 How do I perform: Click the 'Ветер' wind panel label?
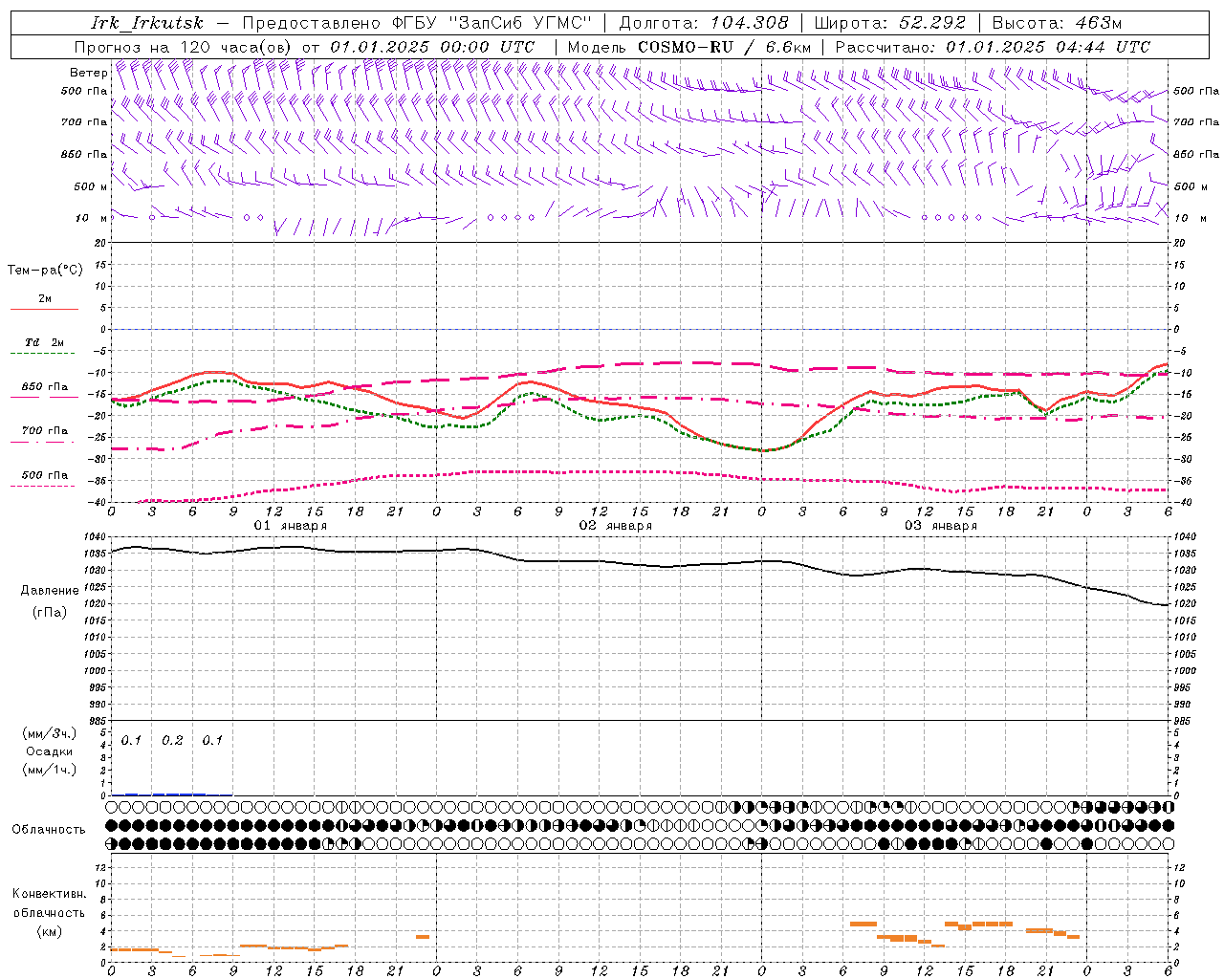pos(88,73)
